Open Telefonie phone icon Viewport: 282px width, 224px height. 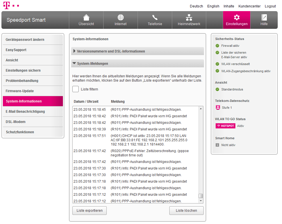tap(155, 17)
